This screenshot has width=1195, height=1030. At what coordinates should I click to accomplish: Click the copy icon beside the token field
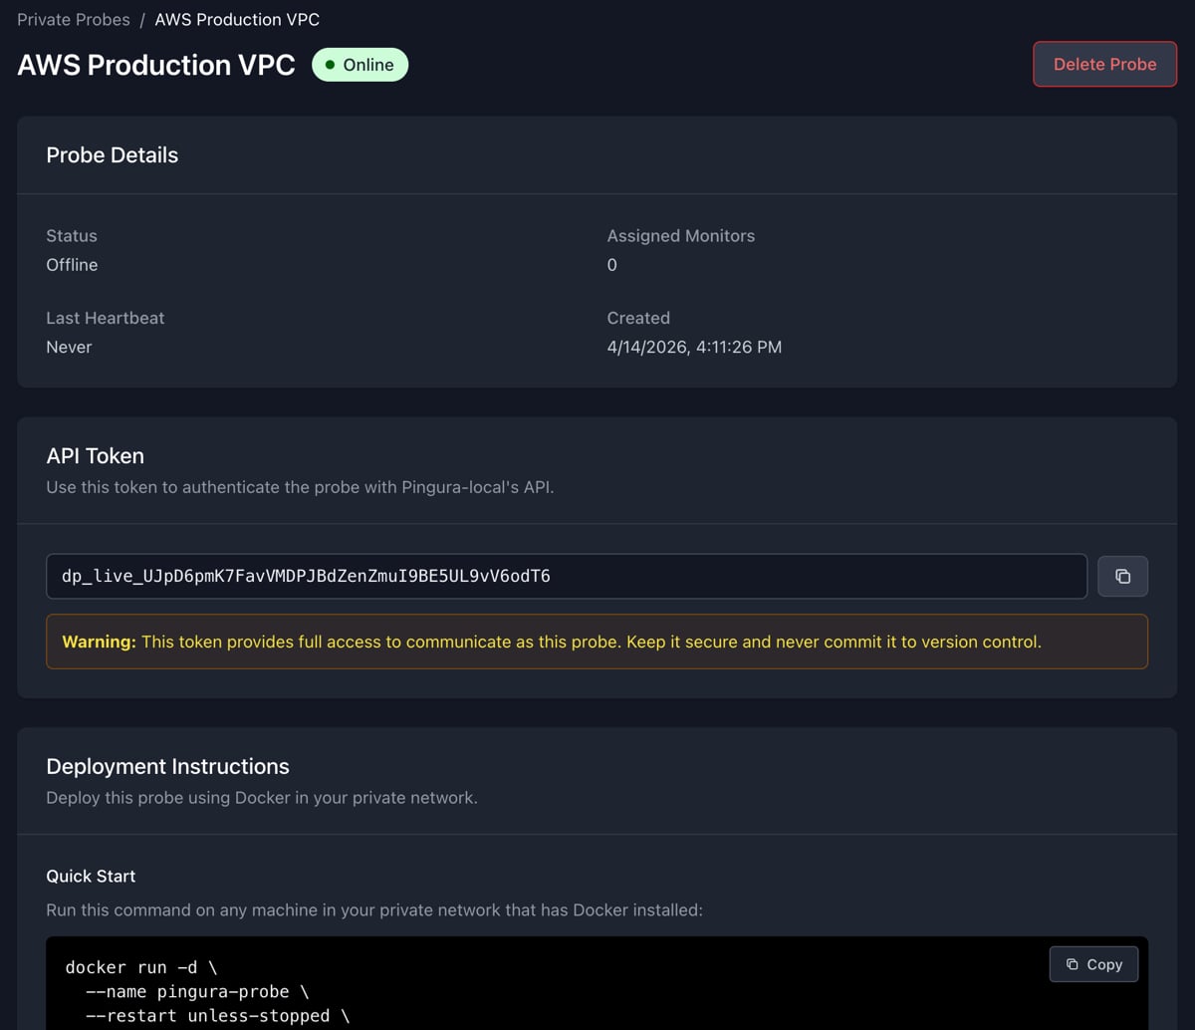click(x=1122, y=576)
